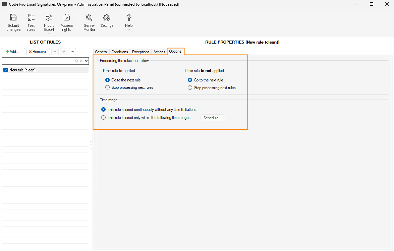Move rule up with arrow button
This screenshot has height=251, width=394.
(x=55, y=52)
